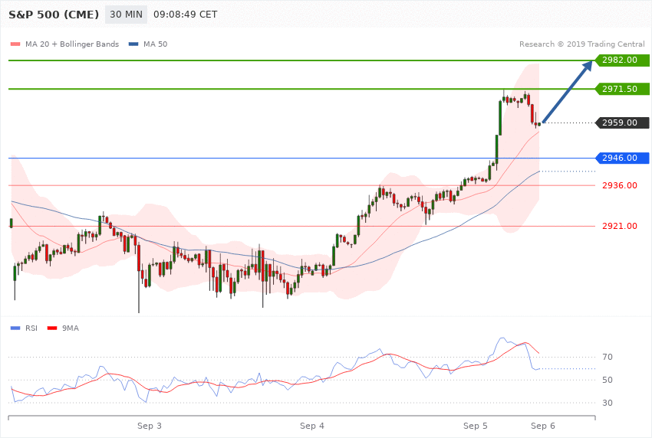
Task: Click the 2959.00 current price tag
Action: pyautogui.click(x=622, y=122)
